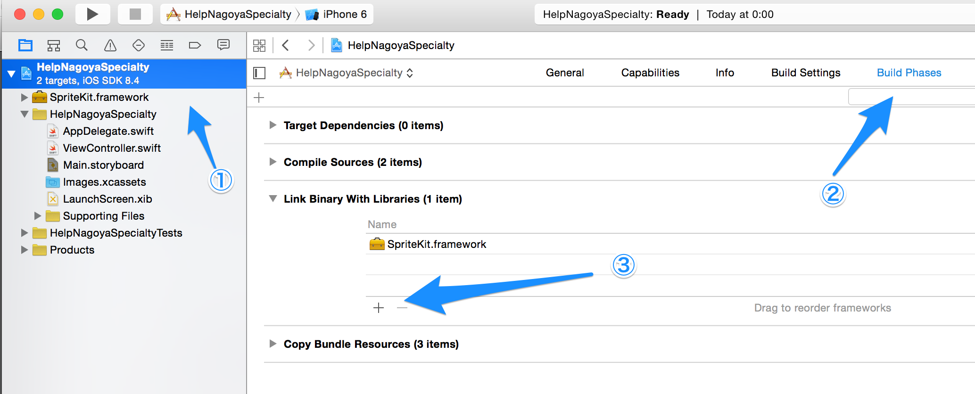This screenshot has height=394, width=975.
Task: Switch to the Build Settings tab
Action: [805, 73]
